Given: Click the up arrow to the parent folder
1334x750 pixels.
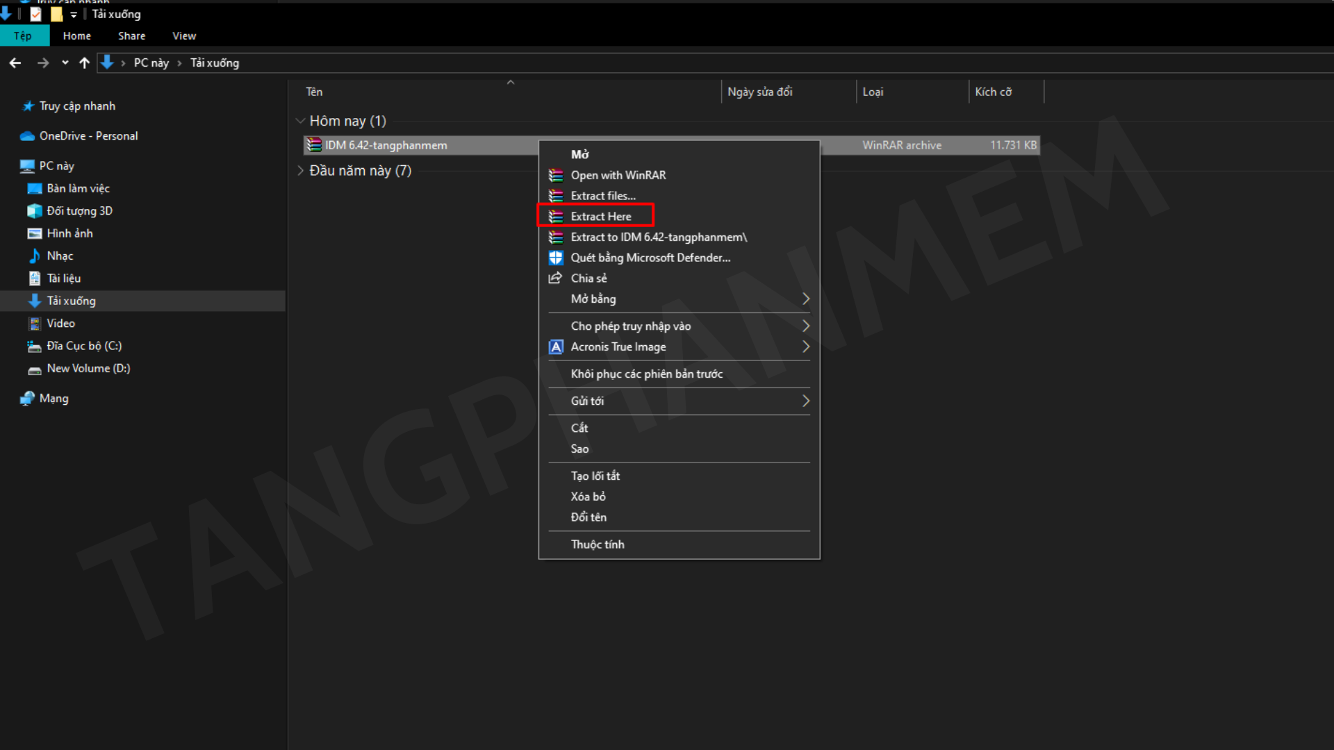Looking at the screenshot, I should click(x=85, y=63).
